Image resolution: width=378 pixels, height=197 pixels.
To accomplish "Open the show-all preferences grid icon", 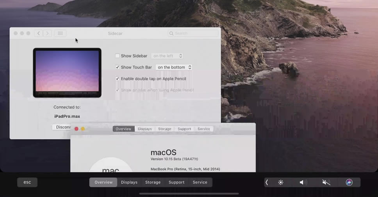I will pos(60,34).
